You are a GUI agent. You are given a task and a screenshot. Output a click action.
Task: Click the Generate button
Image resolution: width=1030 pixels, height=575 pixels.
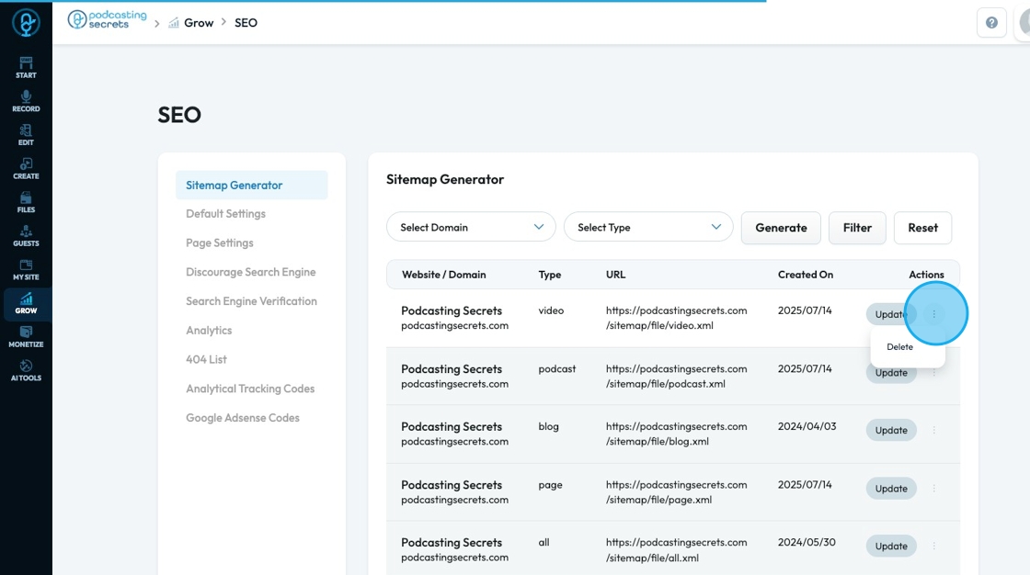pos(781,228)
